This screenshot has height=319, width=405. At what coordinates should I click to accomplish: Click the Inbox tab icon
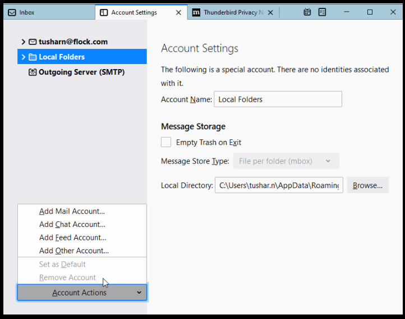(x=12, y=12)
